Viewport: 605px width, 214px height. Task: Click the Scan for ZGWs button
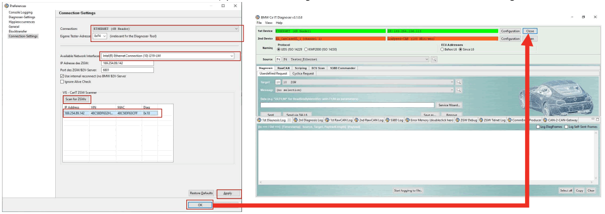pyautogui.click(x=75, y=100)
